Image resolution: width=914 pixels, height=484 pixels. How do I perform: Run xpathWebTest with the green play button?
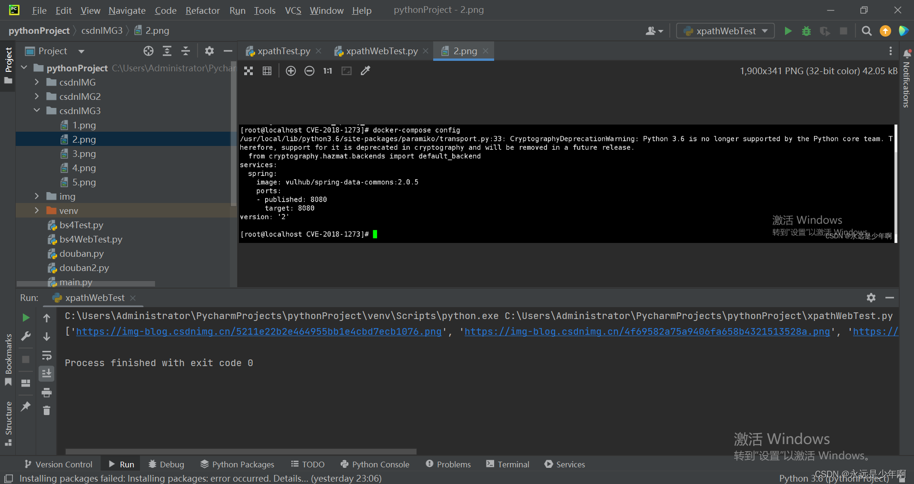pos(788,31)
